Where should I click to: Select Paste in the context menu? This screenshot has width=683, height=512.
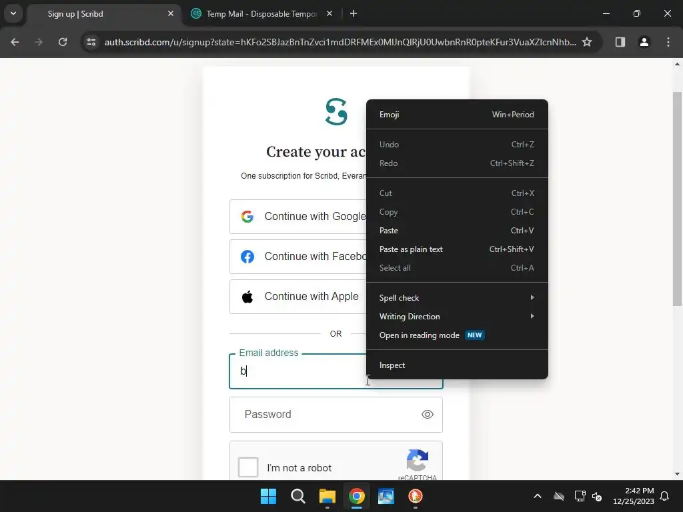[457, 231]
